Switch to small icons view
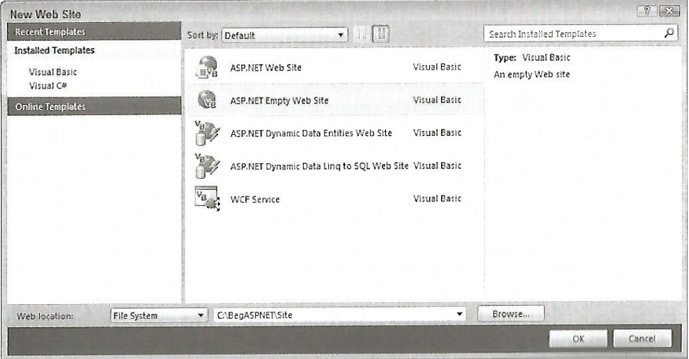Viewport: 689px width, 359px height. coord(361,34)
